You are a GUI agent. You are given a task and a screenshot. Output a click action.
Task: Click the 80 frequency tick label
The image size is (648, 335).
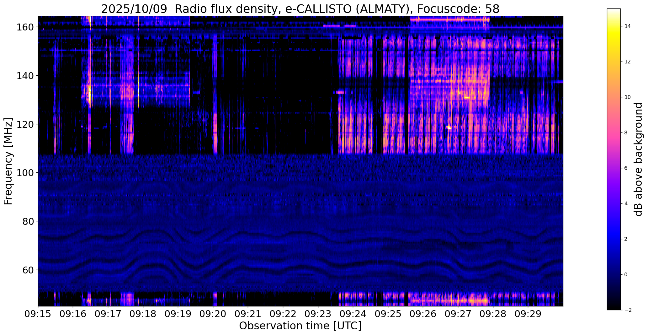[x=29, y=221]
